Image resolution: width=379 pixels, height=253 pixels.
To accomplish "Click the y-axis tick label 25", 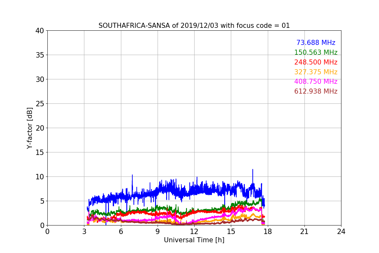I will coord(40,104).
